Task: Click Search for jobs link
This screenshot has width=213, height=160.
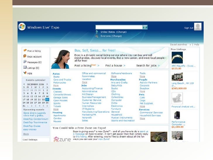Action: (x=148, y=65)
